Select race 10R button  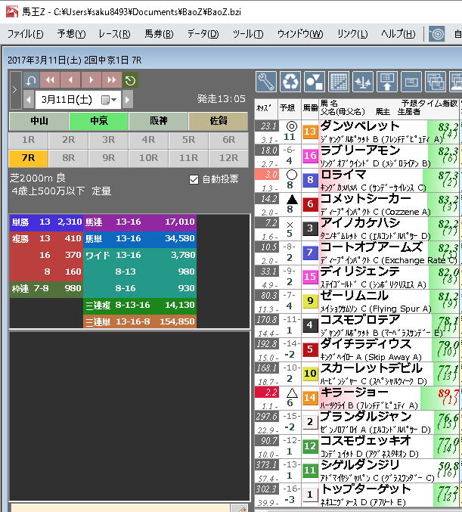pyautogui.click(x=148, y=158)
